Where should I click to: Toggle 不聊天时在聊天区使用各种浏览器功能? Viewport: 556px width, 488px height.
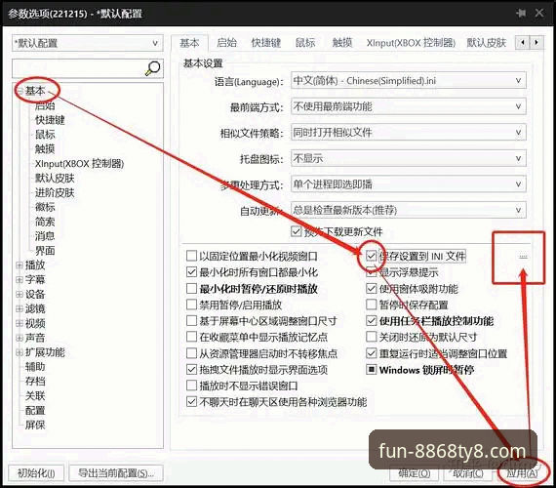pyautogui.click(x=191, y=402)
